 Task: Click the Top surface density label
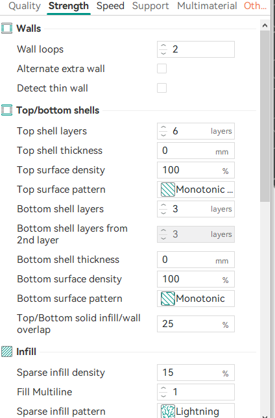[x=61, y=170]
